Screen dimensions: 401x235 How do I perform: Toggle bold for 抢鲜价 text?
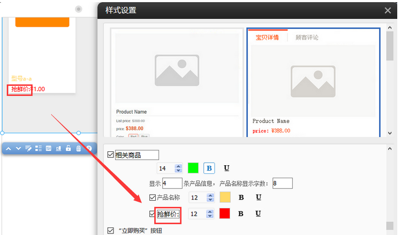241,214
